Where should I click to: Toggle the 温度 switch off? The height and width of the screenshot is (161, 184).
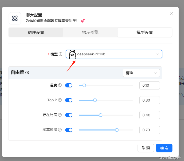(69, 85)
